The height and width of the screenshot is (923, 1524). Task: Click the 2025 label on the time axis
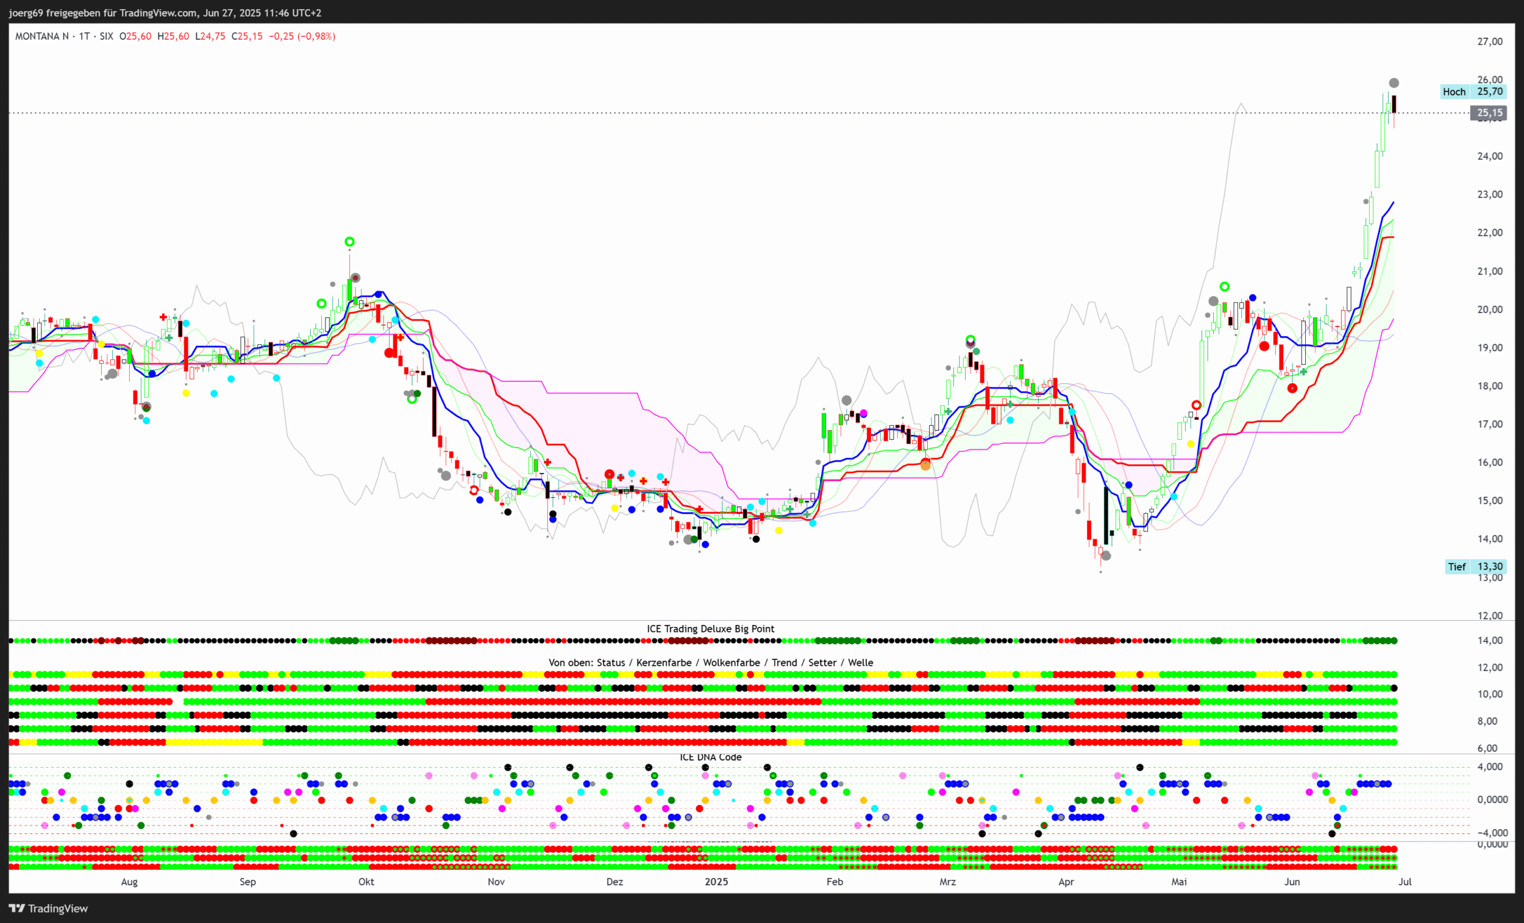716,882
